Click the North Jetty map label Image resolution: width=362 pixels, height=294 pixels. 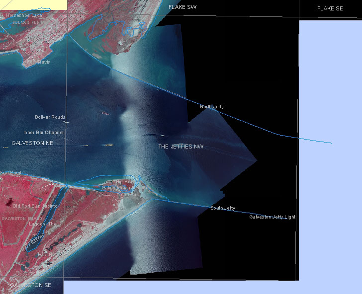click(x=212, y=107)
